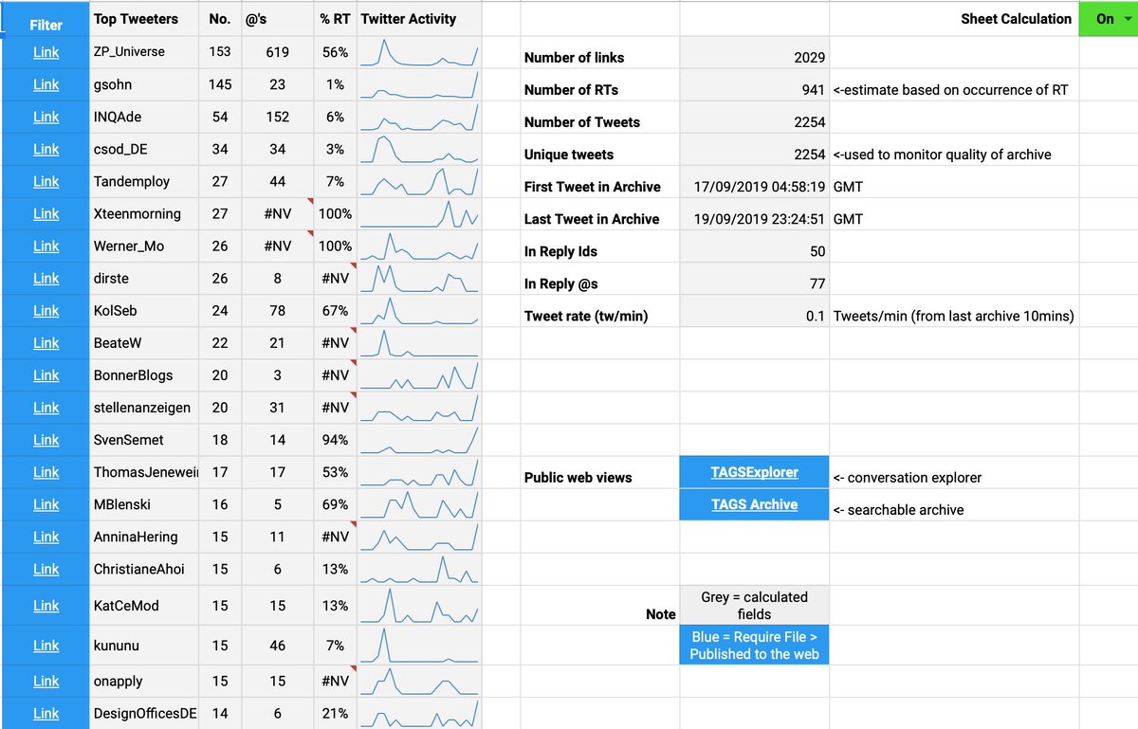The width and height of the screenshot is (1138, 729).
Task: Click the Link for dirste
Action: click(x=46, y=278)
